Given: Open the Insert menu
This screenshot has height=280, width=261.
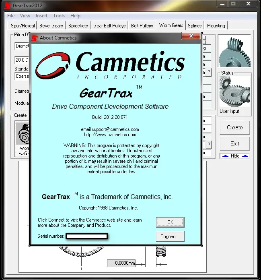Looking at the screenshot, I should 41,16.
